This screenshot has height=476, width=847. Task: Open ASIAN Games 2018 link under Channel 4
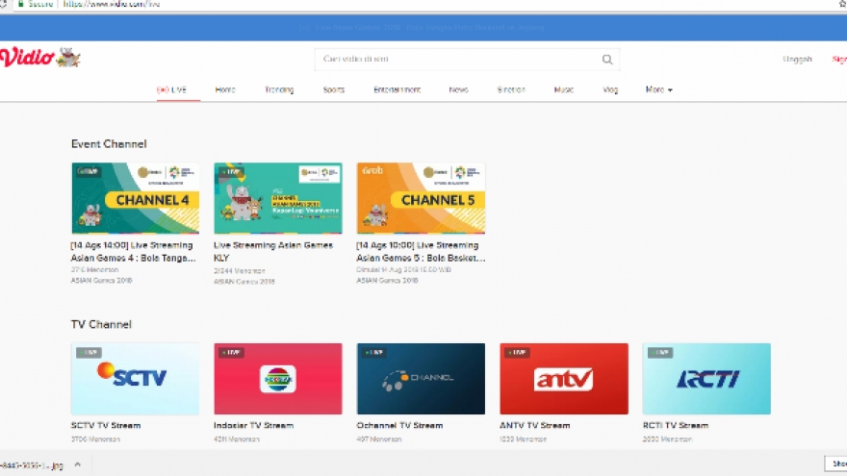click(x=102, y=281)
